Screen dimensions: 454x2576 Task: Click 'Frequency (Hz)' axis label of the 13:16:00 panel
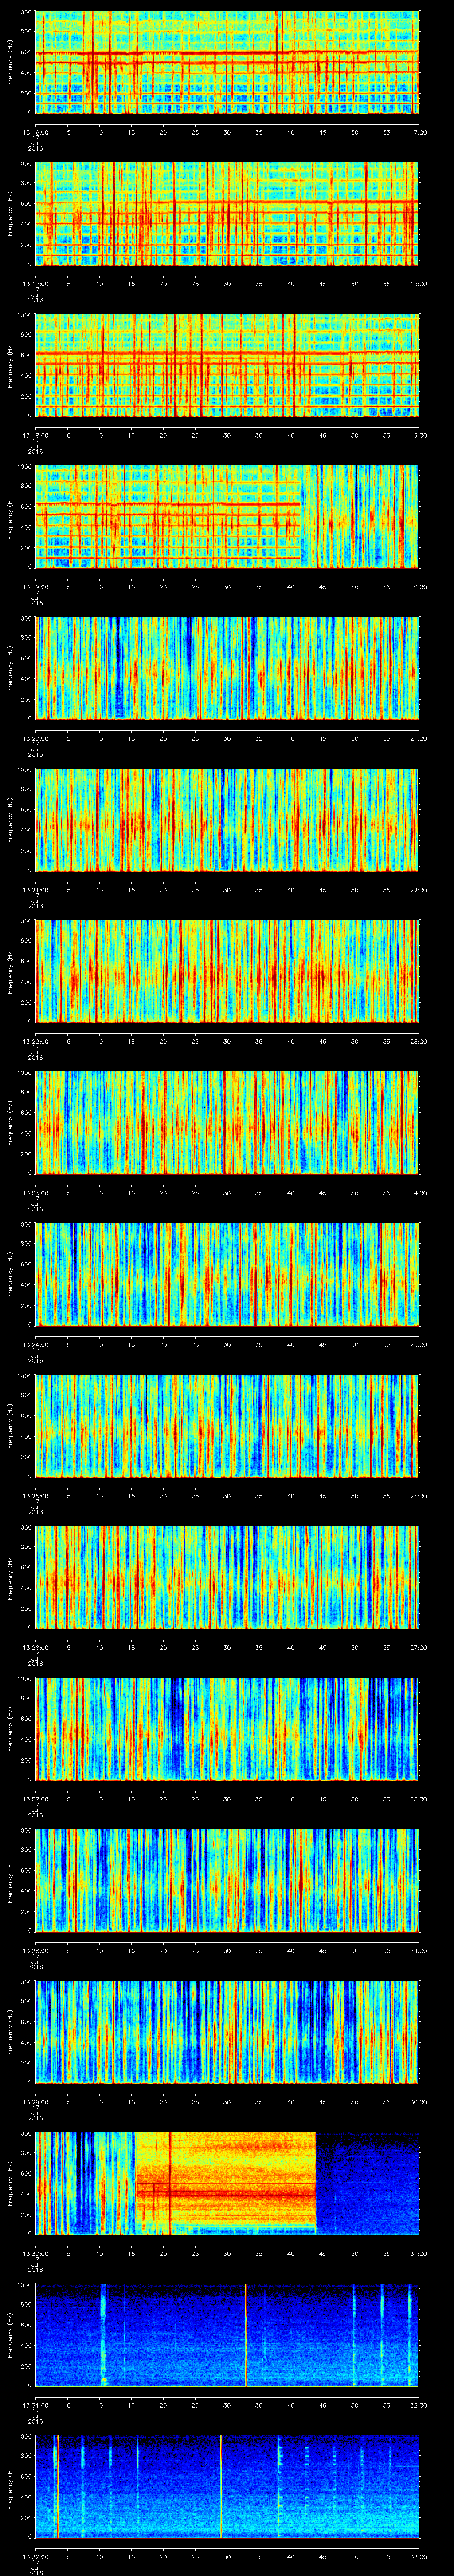coord(10,62)
